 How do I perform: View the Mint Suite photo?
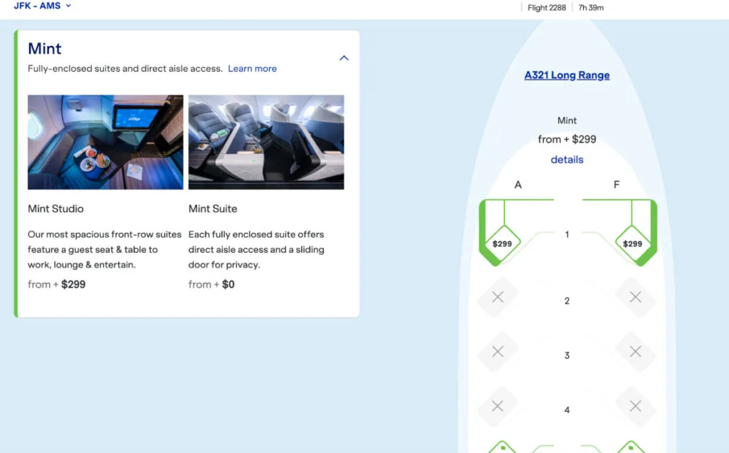point(266,142)
